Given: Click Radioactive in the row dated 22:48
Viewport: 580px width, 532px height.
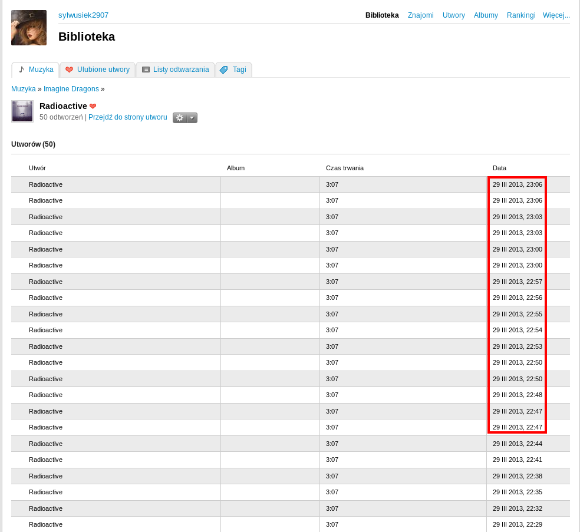Looking at the screenshot, I should 45,395.
